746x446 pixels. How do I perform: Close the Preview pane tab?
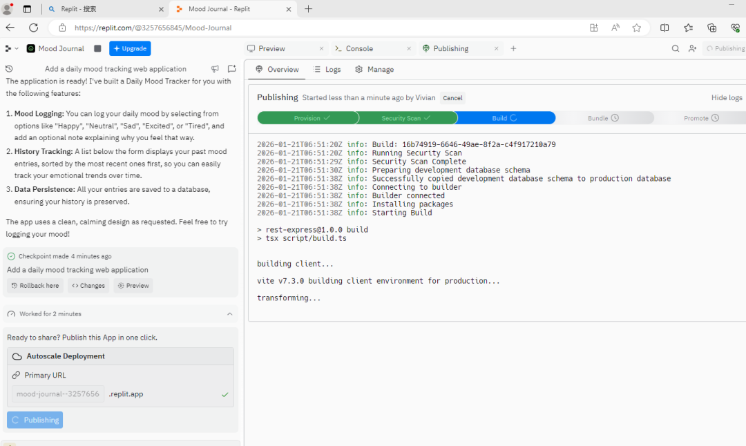pos(322,48)
